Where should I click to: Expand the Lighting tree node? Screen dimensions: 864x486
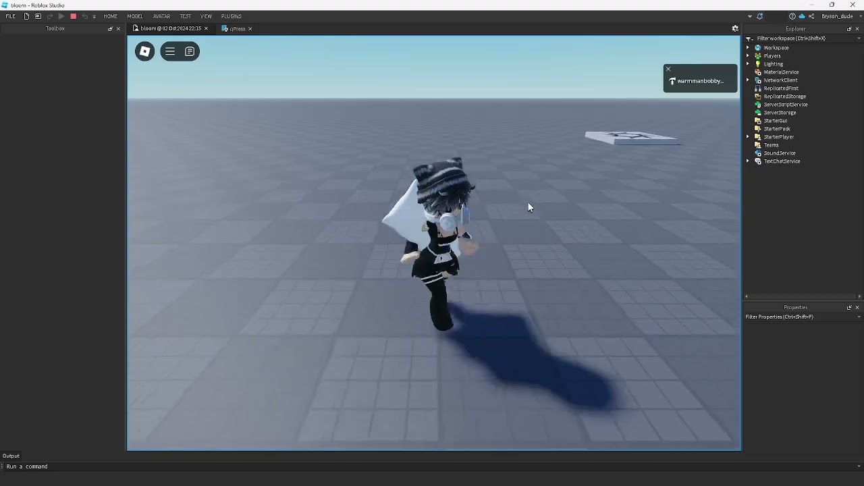[748, 64]
